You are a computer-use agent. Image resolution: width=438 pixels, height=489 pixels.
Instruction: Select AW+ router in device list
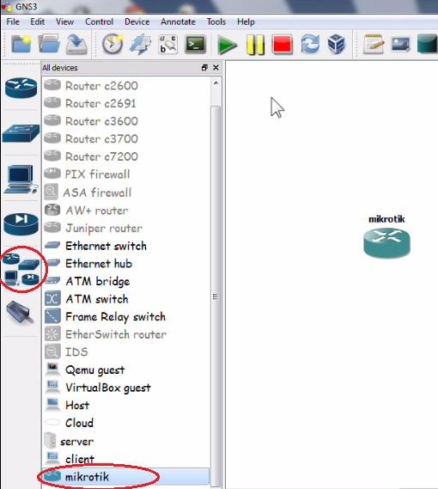tap(126, 211)
